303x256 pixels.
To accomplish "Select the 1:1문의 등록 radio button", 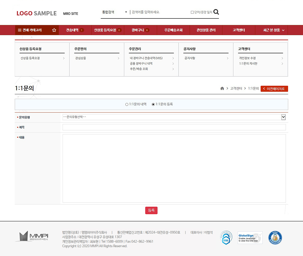I will (x=153, y=104).
